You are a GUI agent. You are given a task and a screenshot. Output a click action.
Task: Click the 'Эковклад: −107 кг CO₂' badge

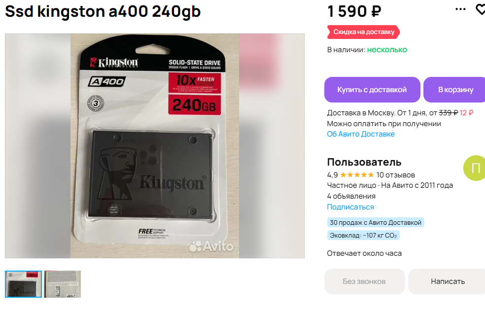pyautogui.click(x=363, y=236)
